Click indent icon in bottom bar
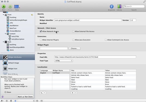 point(41,101)
